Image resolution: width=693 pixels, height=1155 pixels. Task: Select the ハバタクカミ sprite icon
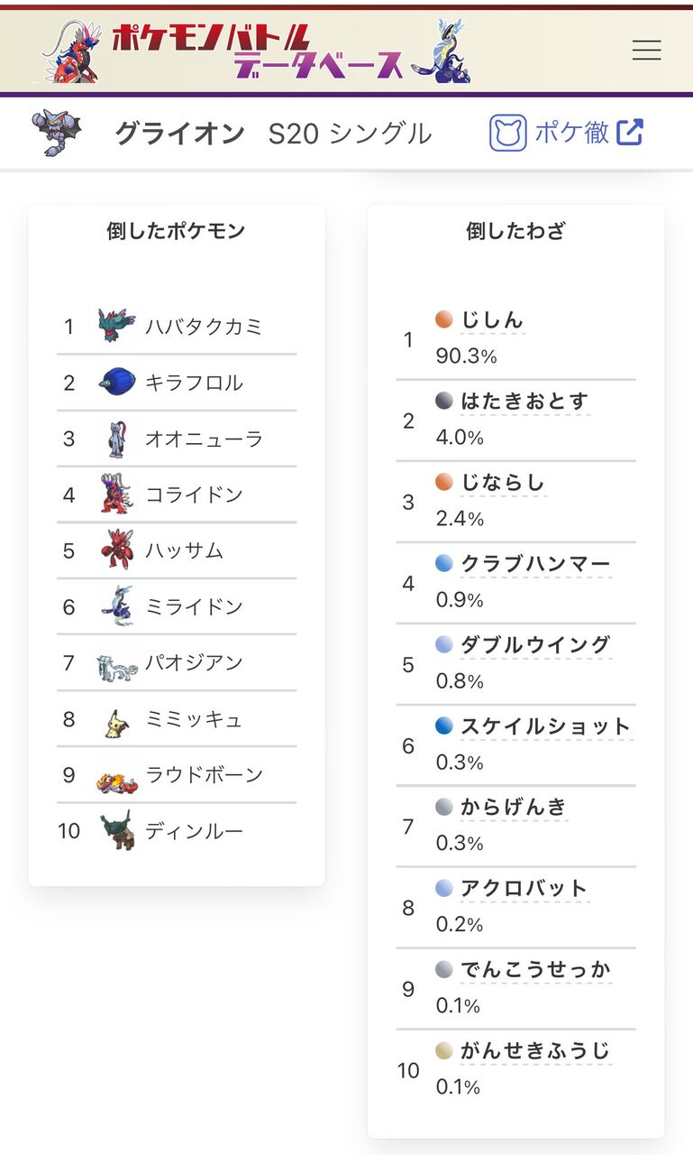click(x=117, y=326)
